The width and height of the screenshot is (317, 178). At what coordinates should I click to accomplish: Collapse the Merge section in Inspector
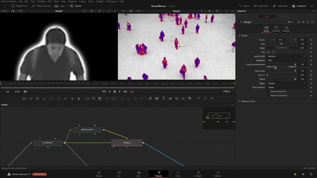[x=240, y=36]
